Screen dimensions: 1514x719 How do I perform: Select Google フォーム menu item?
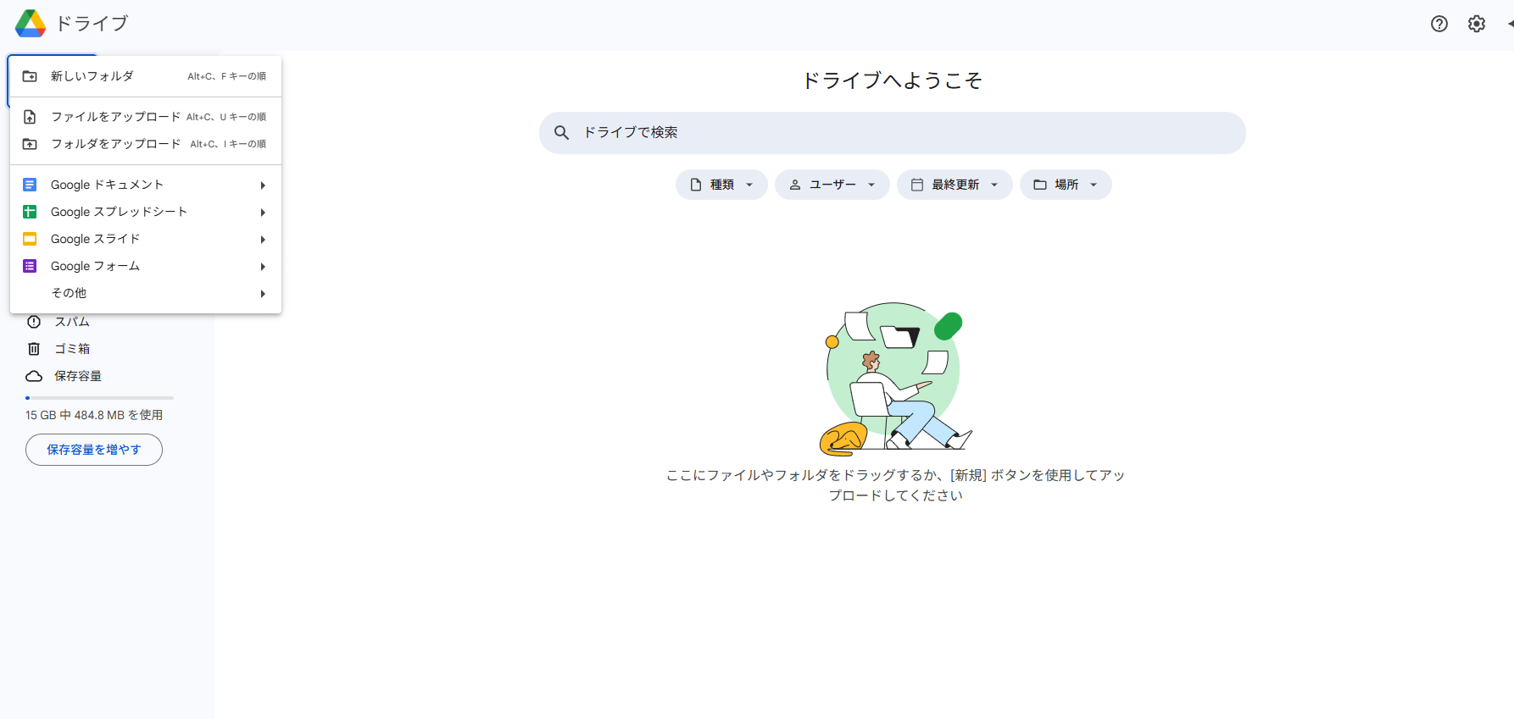coord(146,266)
